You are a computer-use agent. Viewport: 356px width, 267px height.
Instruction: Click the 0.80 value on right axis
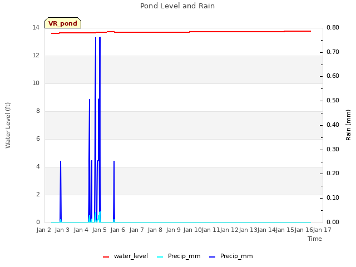pos(333,28)
